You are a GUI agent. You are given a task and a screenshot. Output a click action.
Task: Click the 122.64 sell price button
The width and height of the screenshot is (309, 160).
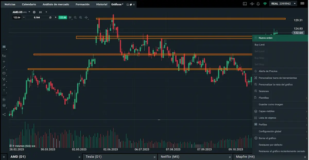click(17, 17)
